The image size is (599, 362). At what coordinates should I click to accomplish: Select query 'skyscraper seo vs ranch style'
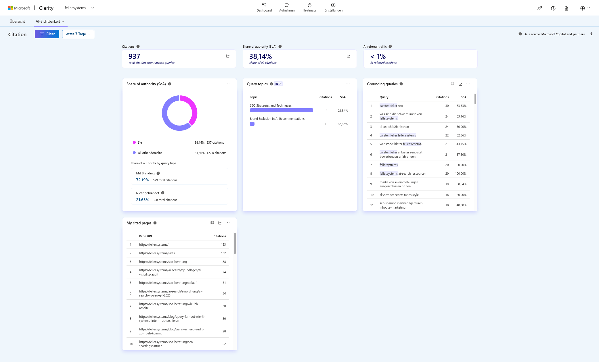point(418,195)
